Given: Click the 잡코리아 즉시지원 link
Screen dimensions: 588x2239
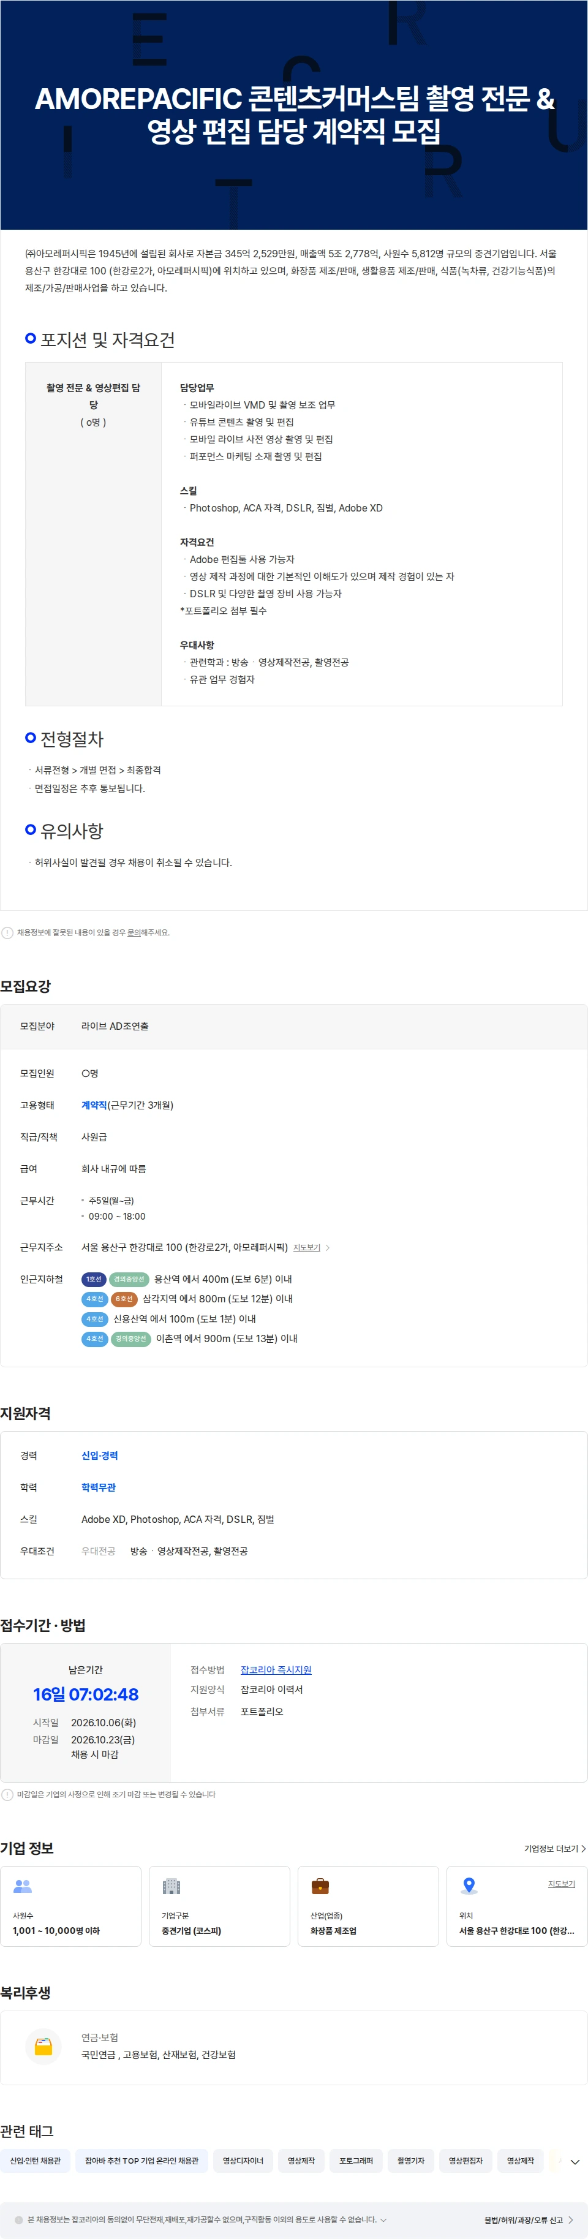Looking at the screenshot, I should 276,1670.
